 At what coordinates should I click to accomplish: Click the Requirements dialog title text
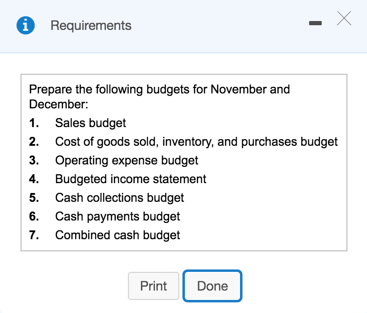91,25
